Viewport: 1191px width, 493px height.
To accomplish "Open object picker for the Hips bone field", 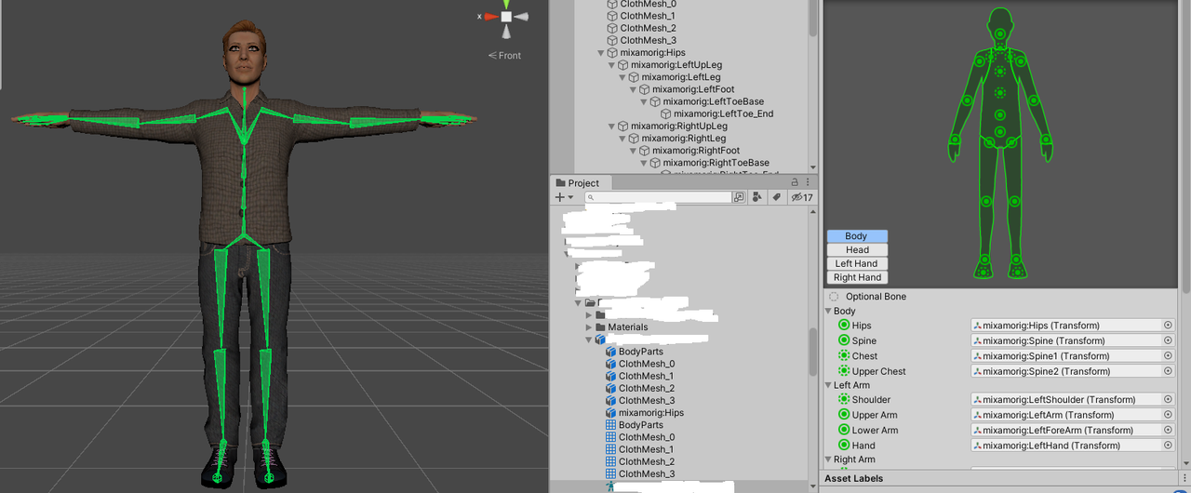I will (1168, 326).
